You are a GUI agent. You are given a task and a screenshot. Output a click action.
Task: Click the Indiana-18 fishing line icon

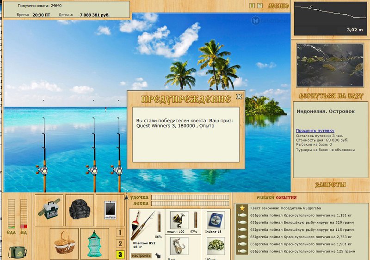tap(216, 220)
